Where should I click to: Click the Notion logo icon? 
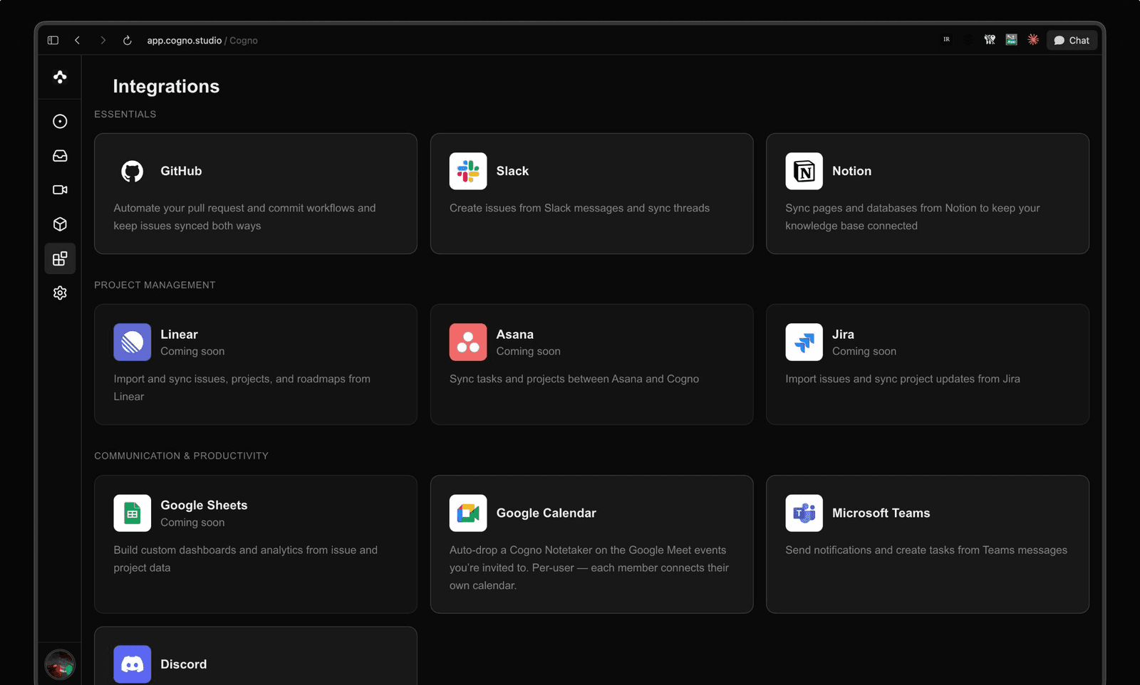click(x=804, y=171)
